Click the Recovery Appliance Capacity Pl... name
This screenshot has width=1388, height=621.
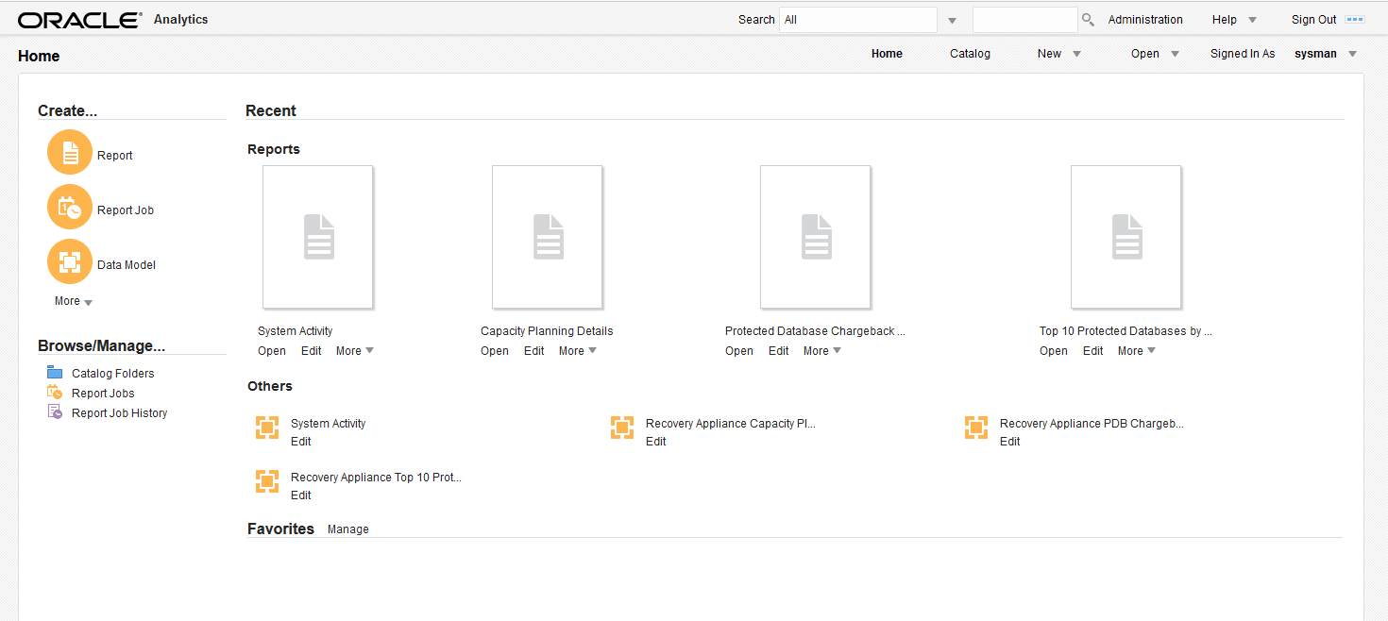(x=731, y=424)
